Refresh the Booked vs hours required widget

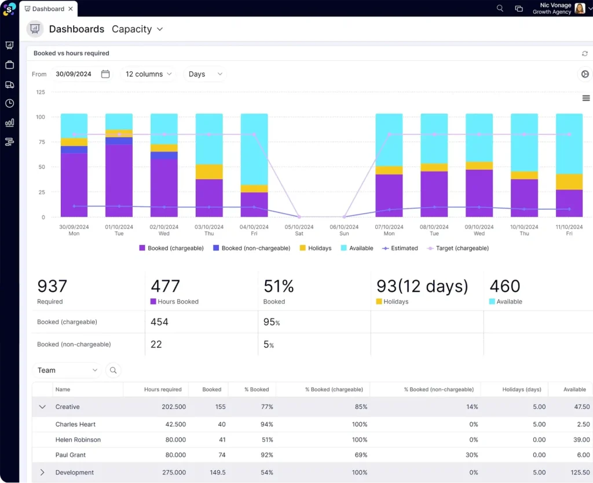coord(585,53)
